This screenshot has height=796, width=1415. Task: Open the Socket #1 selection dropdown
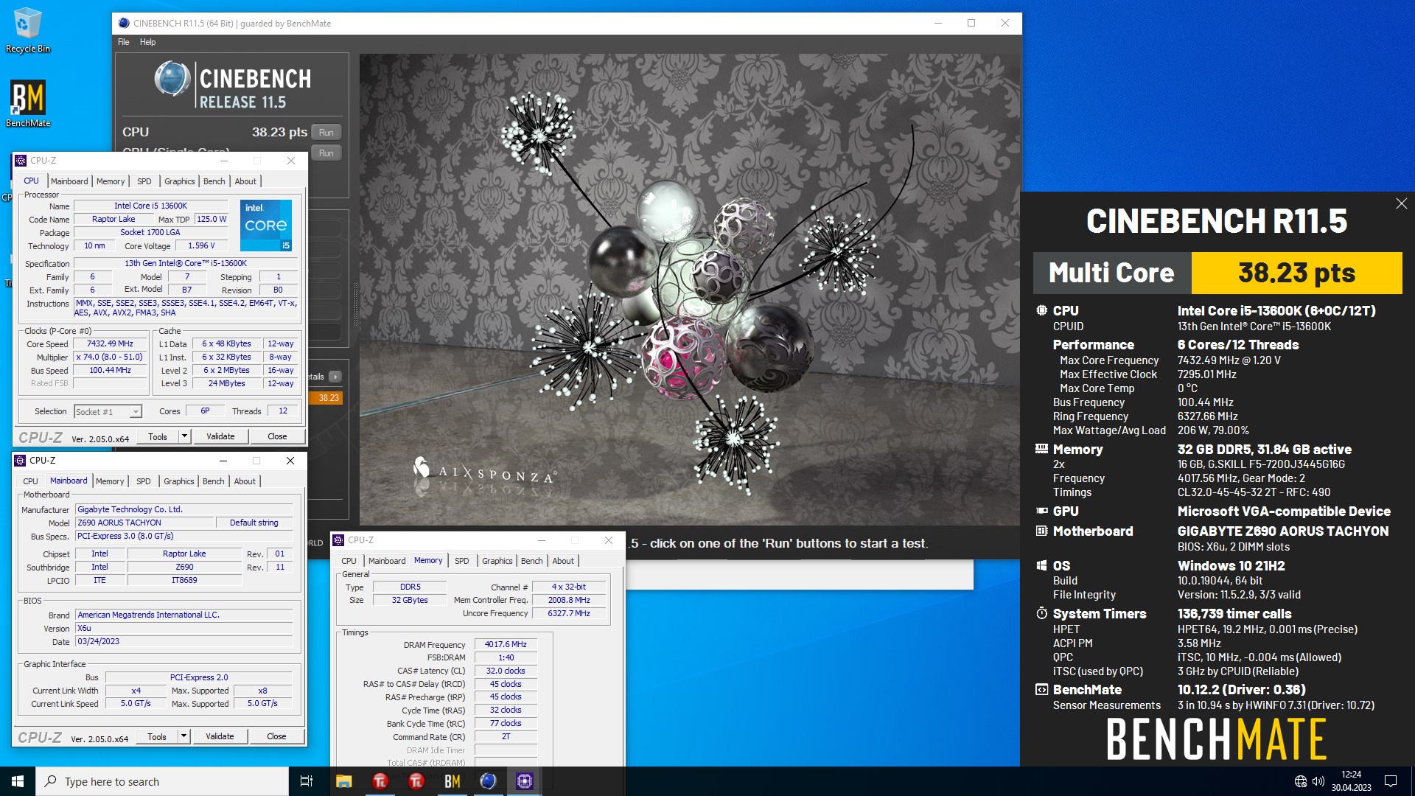coord(108,412)
